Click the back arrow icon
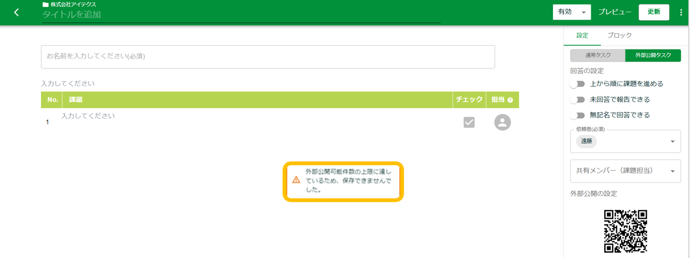This screenshot has width=690, height=258. click(16, 13)
